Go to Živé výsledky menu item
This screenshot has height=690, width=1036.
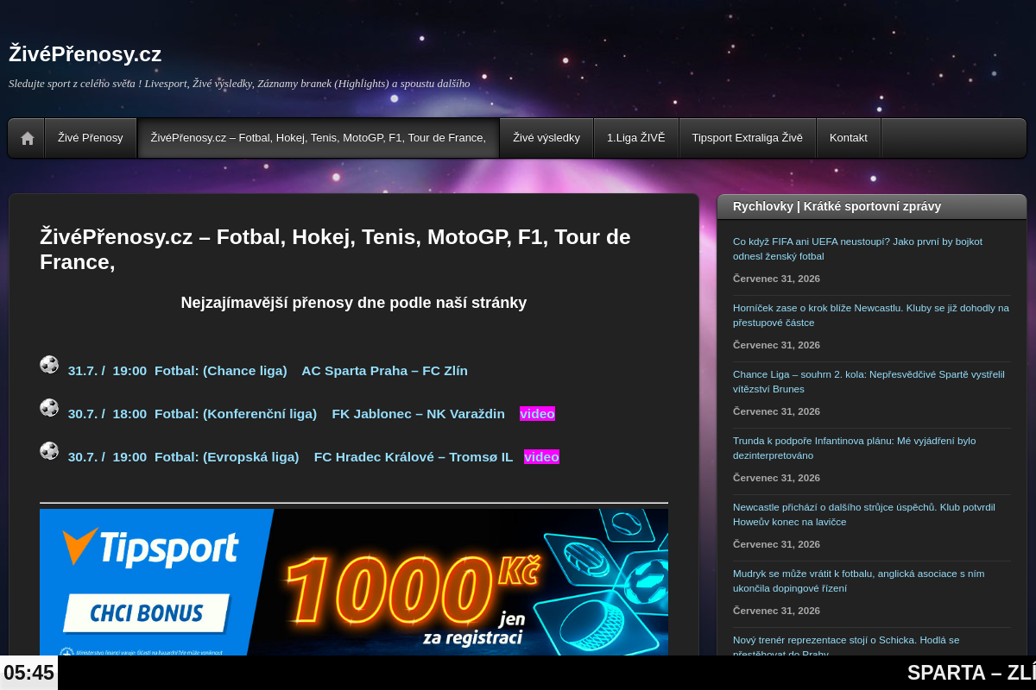(x=546, y=138)
